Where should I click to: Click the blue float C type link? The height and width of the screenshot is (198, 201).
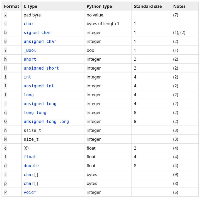[x=30, y=157]
